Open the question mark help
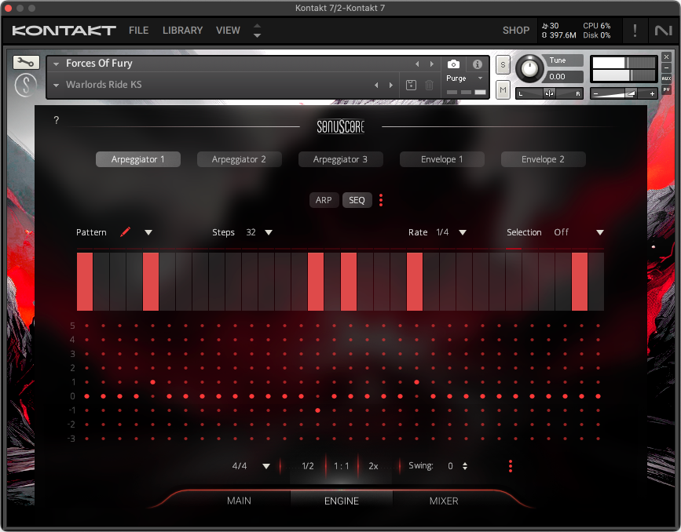 (x=56, y=120)
